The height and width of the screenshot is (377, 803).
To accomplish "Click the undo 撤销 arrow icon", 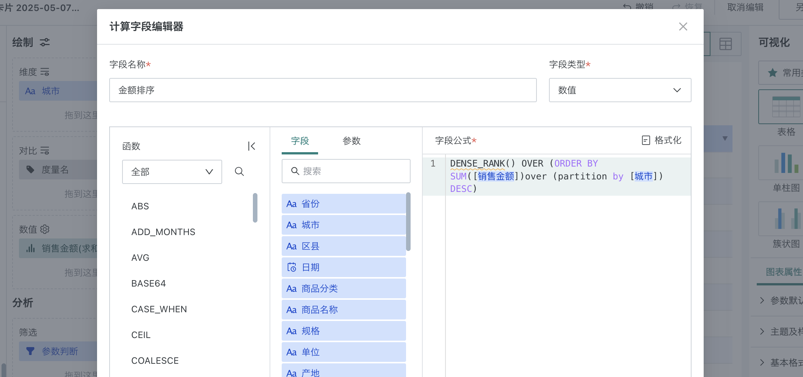I will point(627,6).
